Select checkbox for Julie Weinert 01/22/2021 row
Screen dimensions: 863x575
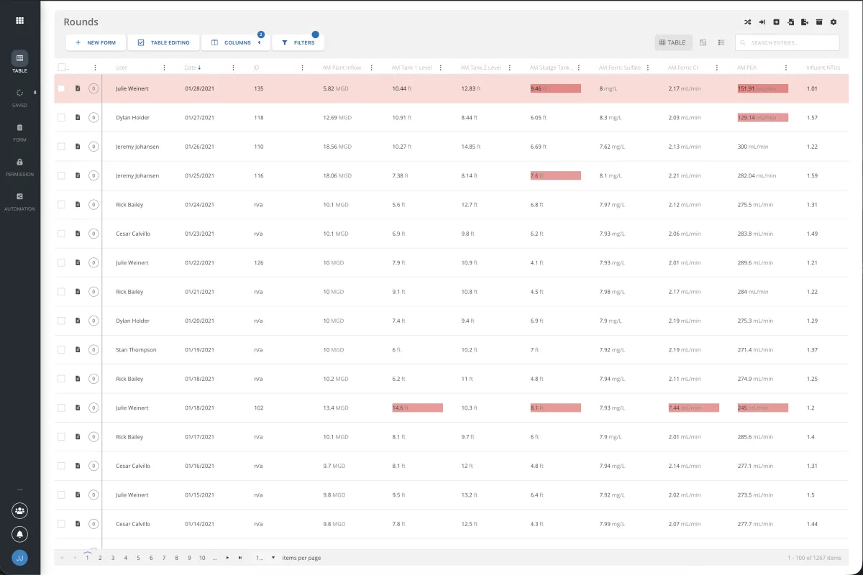(x=61, y=262)
